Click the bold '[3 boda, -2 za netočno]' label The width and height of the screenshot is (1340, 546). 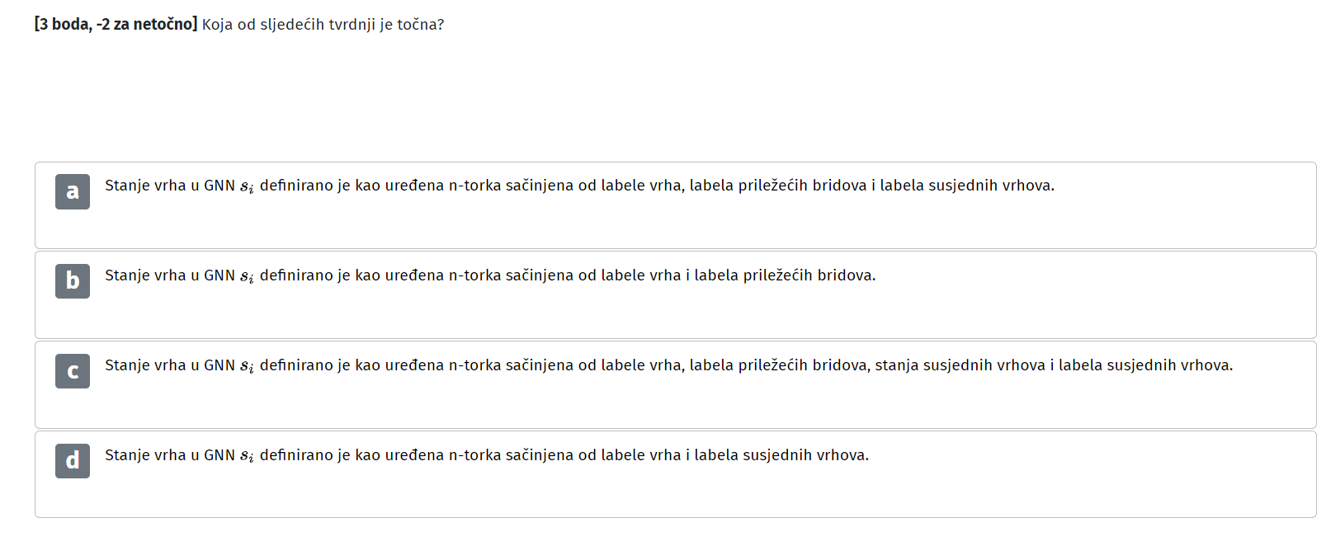click(x=116, y=25)
